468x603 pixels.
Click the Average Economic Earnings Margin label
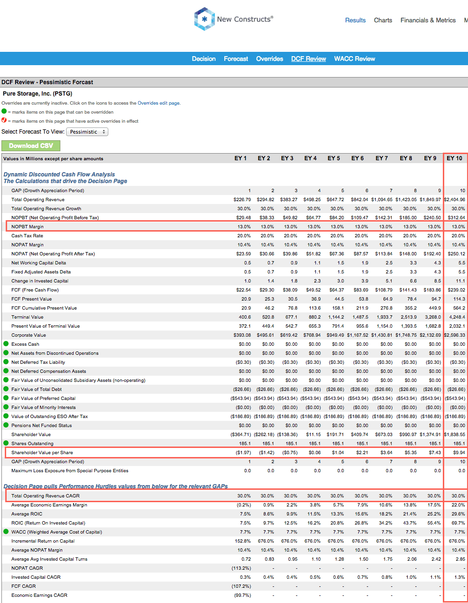point(49,505)
